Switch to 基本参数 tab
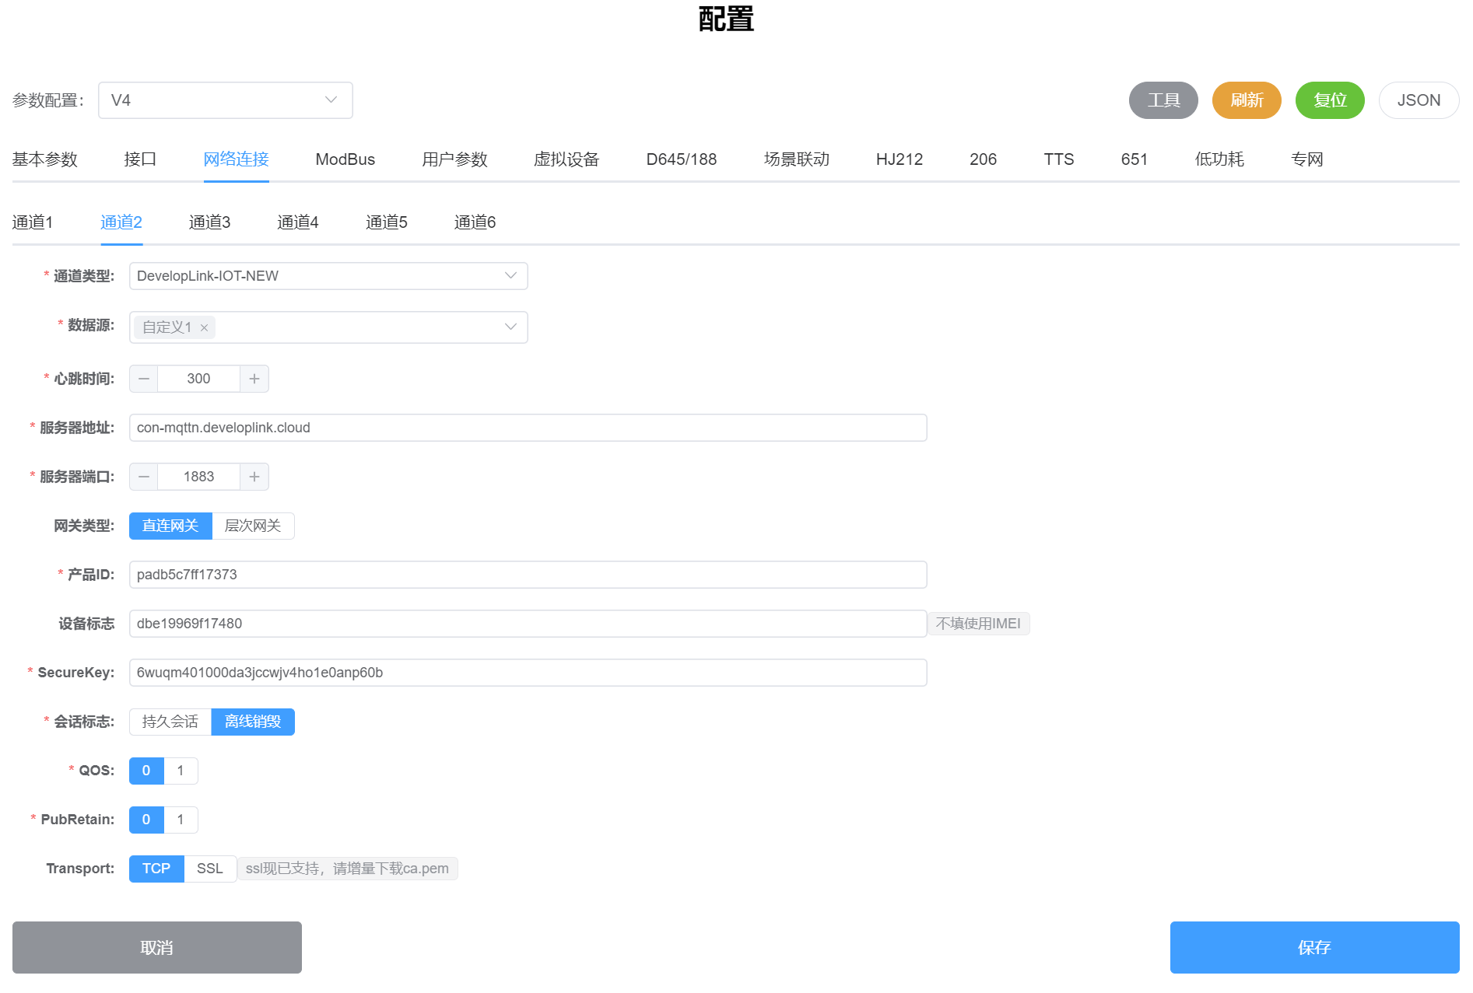Viewport: 1473px width, 993px height. pyautogui.click(x=45, y=159)
